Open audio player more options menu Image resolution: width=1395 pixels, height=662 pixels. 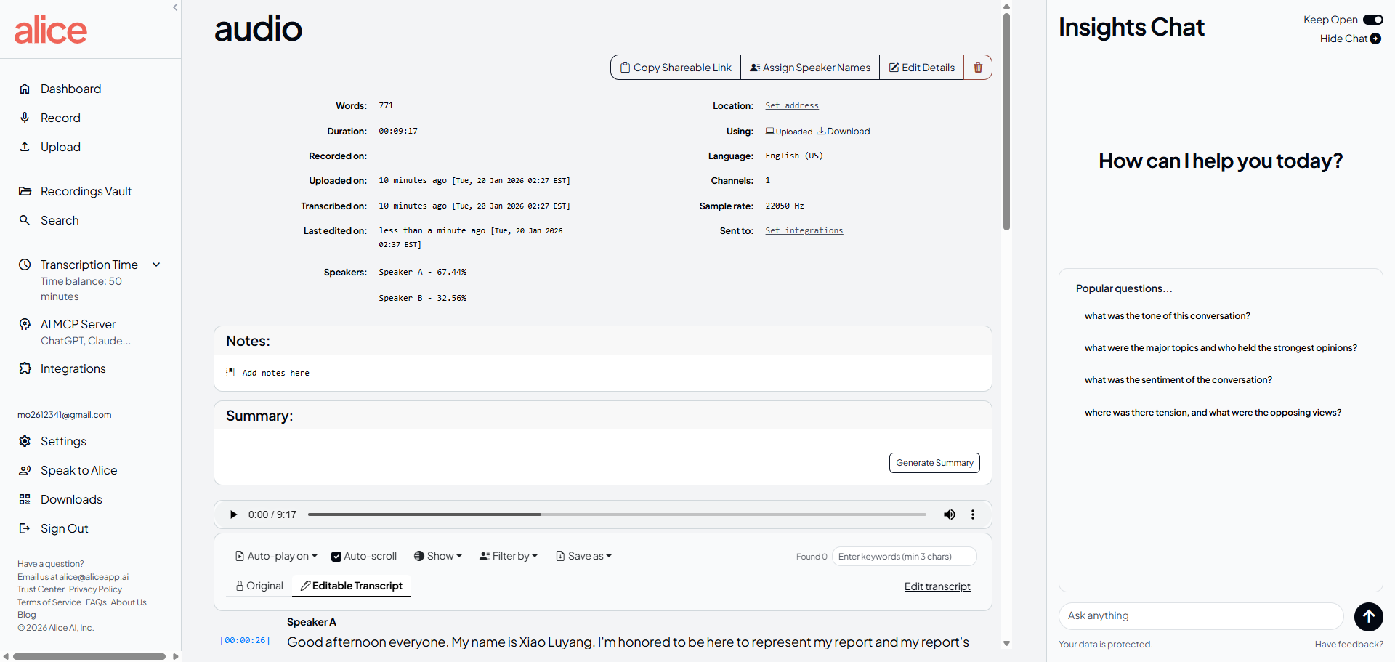pos(973,514)
